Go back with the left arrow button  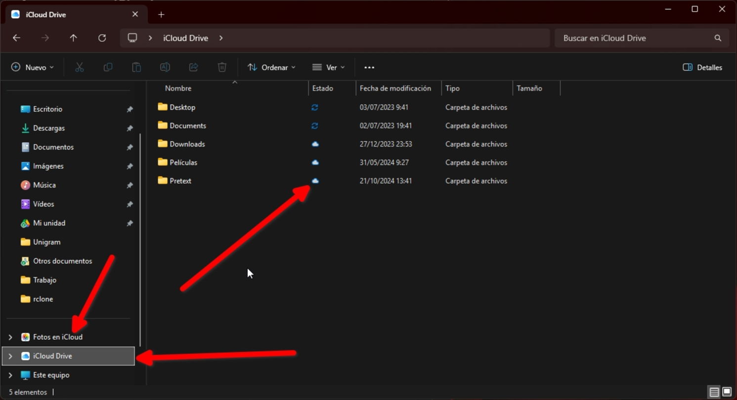coord(16,38)
